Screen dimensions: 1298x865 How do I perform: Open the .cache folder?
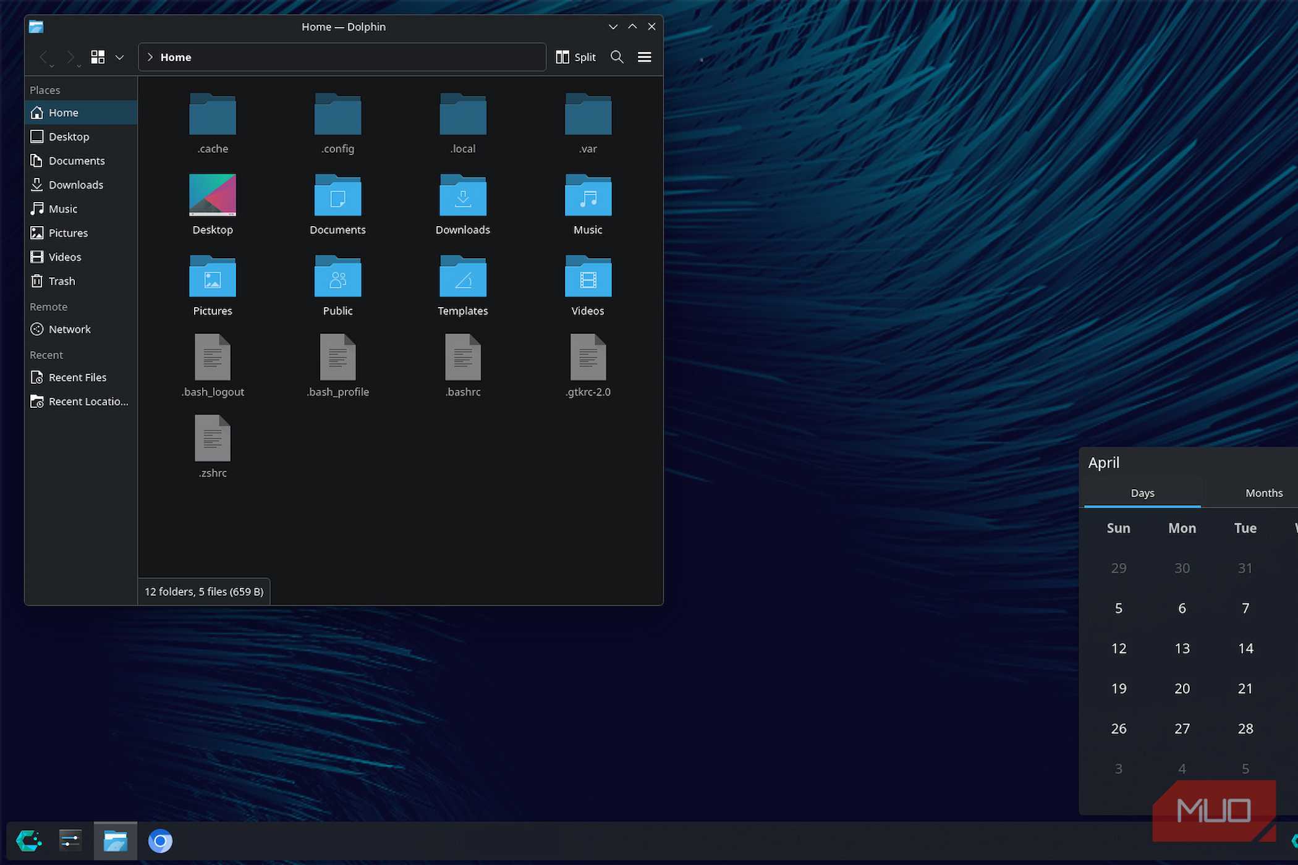213,115
